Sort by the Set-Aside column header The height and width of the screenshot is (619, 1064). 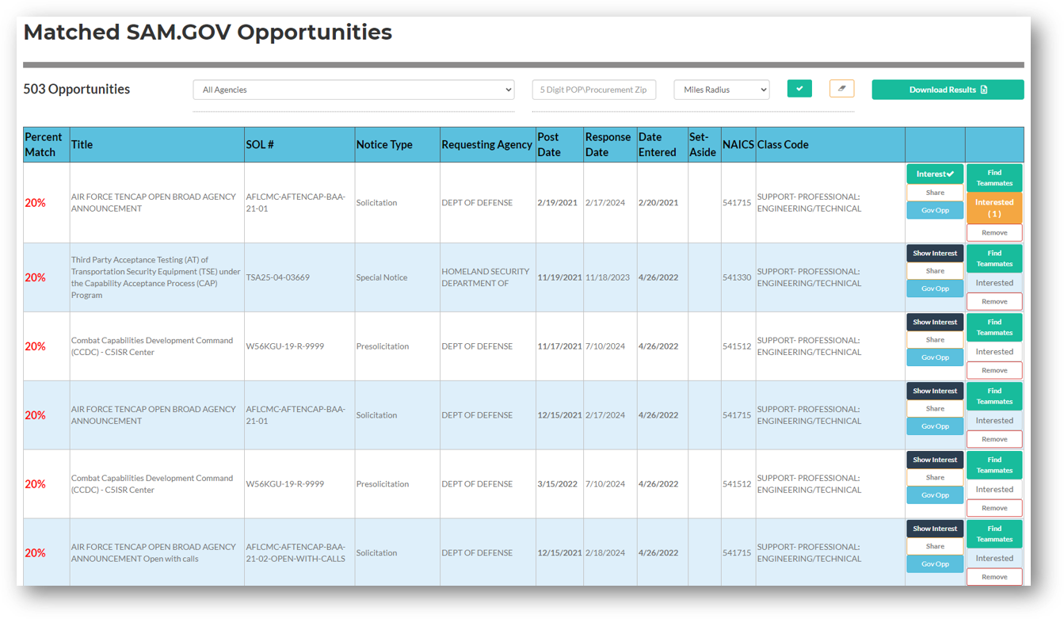pos(704,145)
